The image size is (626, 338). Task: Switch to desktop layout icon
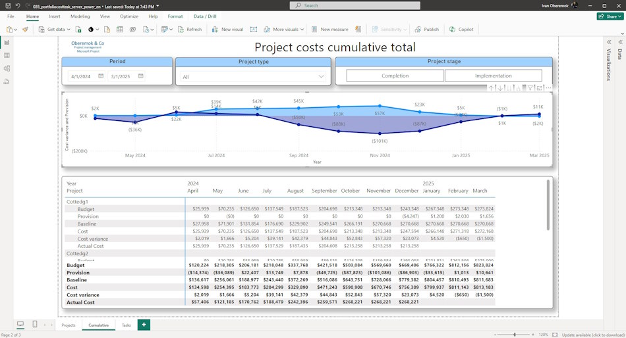coord(20,324)
